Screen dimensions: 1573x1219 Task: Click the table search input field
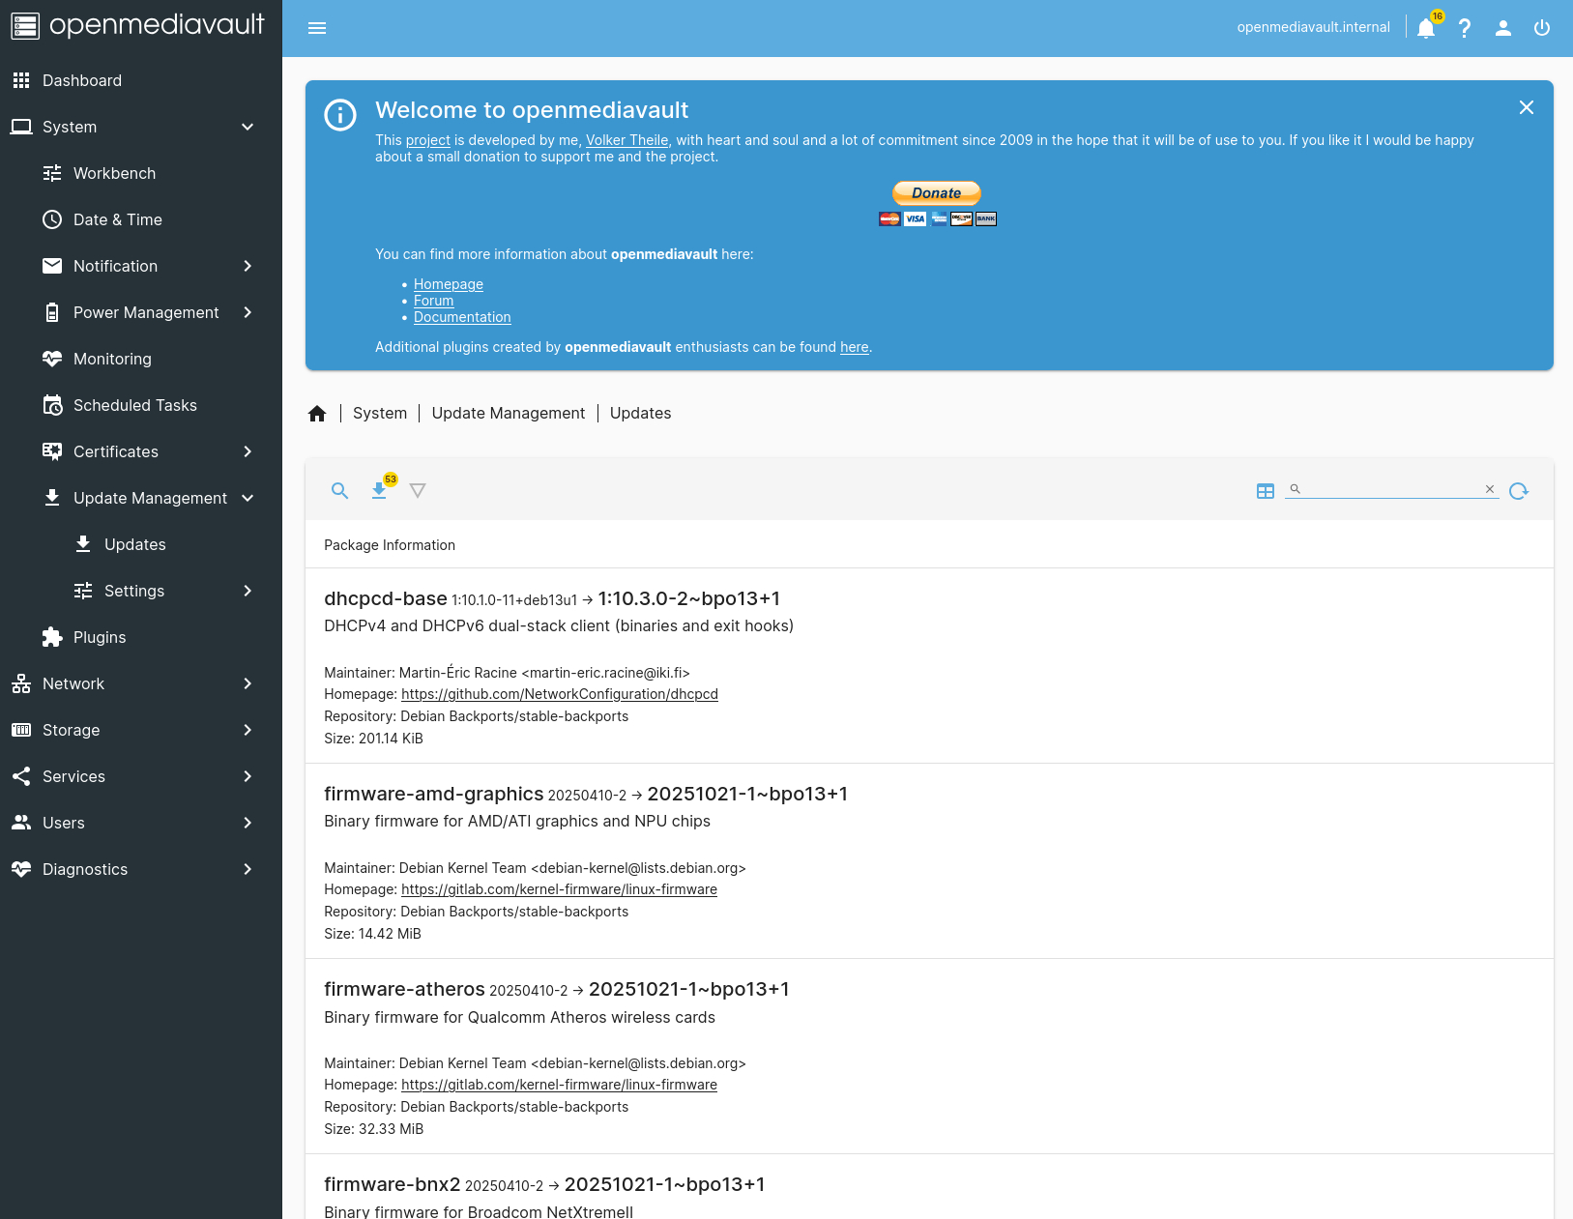(1392, 489)
